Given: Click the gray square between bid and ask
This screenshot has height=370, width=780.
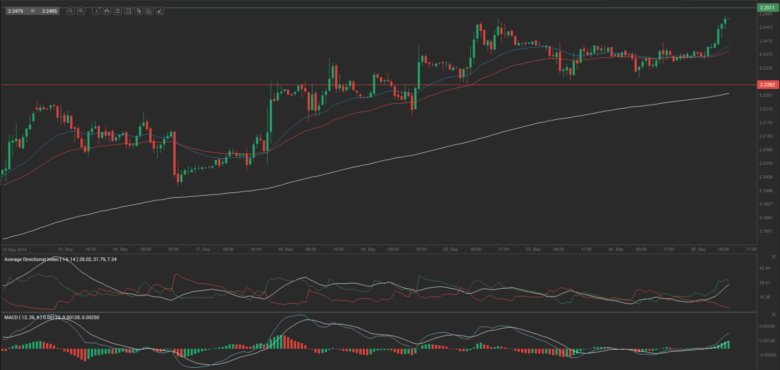Looking at the screenshot, I should point(32,11).
